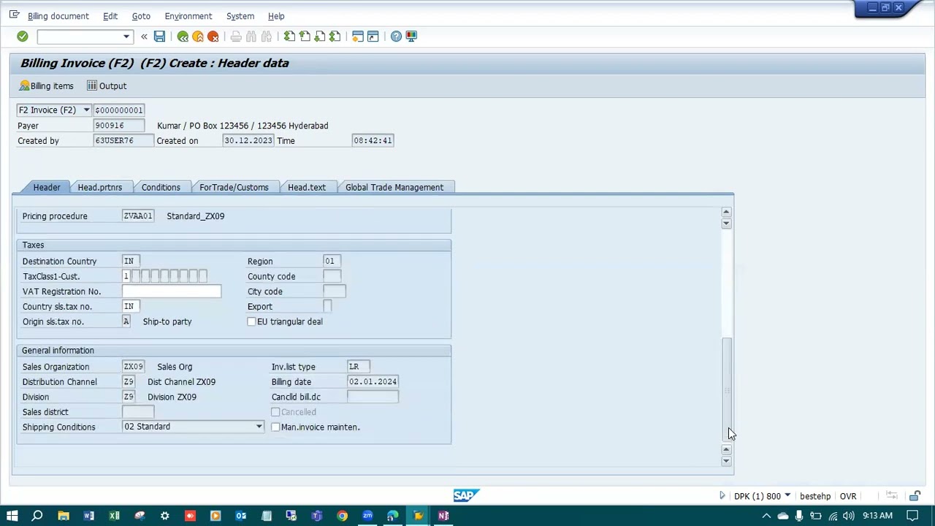The width and height of the screenshot is (935, 526).
Task: Tick the EU triangular deal checkbox
Action: (252, 322)
